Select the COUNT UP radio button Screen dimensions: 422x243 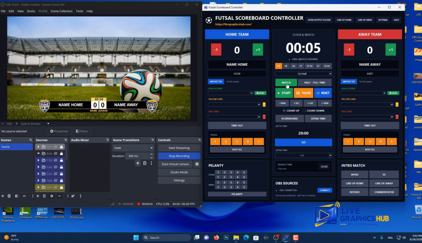coord(284,111)
